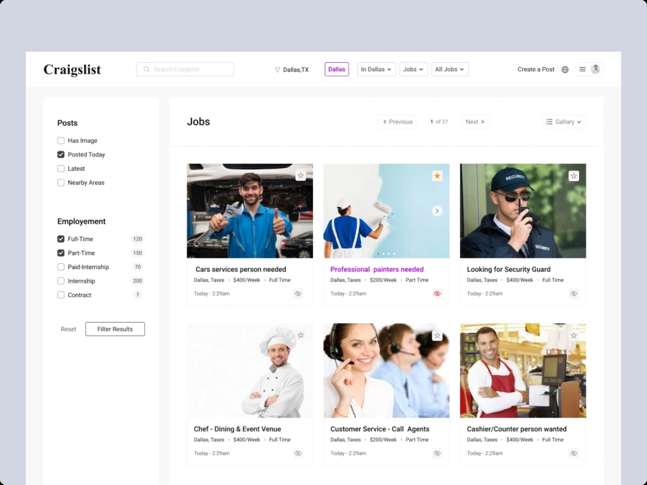Click the user avatar in the header
This screenshot has height=485, width=647.
pos(596,69)
